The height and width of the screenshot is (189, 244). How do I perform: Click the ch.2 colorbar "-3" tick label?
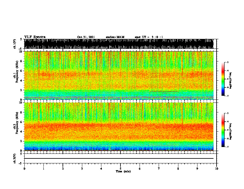(x=227, y=113)
